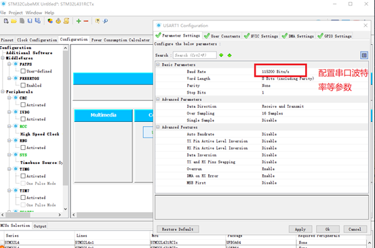Collapse the RCC tree node

pyautogui.click(x=9, y=126)
